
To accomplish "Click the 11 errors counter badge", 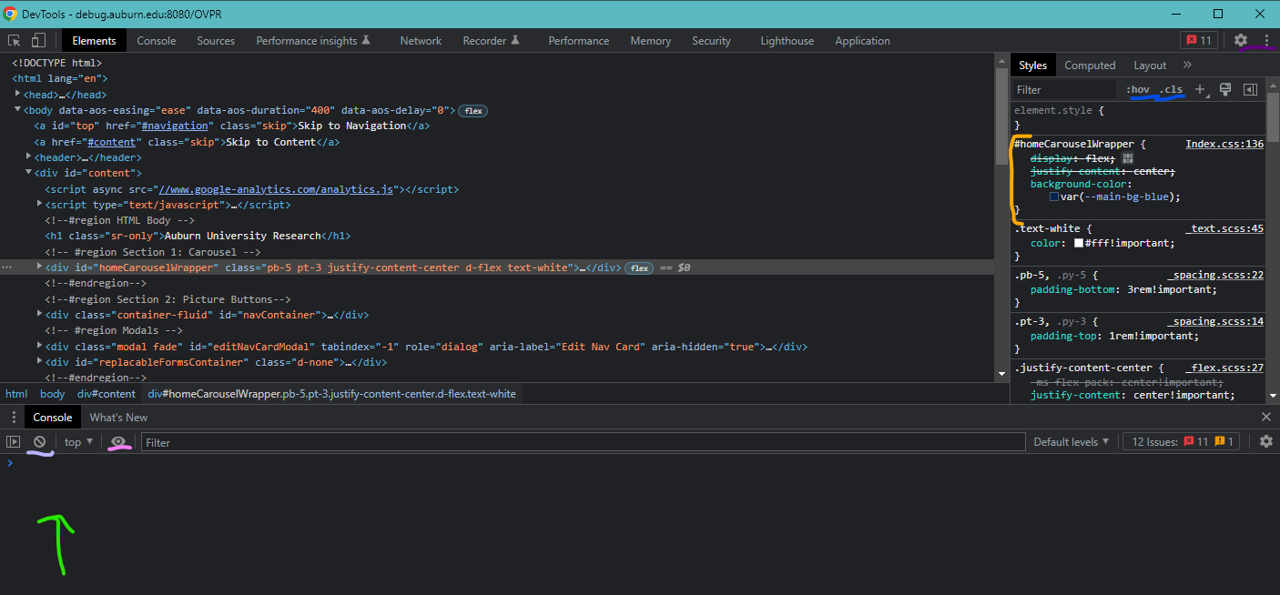I will pos(1198,40).
